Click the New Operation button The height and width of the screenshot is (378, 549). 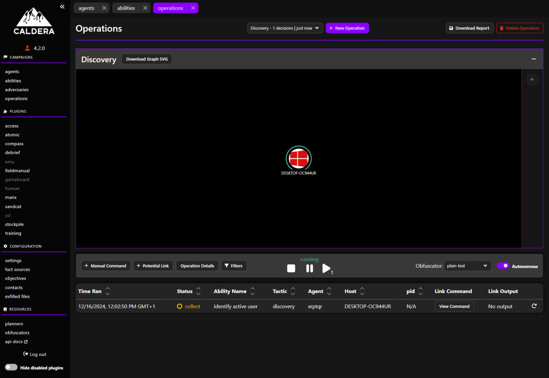point(347,28)
